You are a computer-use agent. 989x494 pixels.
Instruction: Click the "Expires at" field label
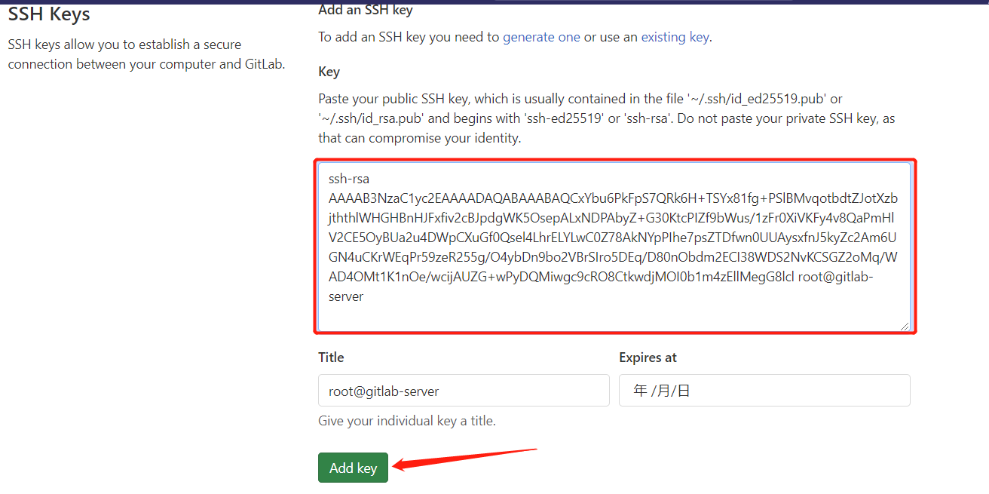click(x=648, y=357)
